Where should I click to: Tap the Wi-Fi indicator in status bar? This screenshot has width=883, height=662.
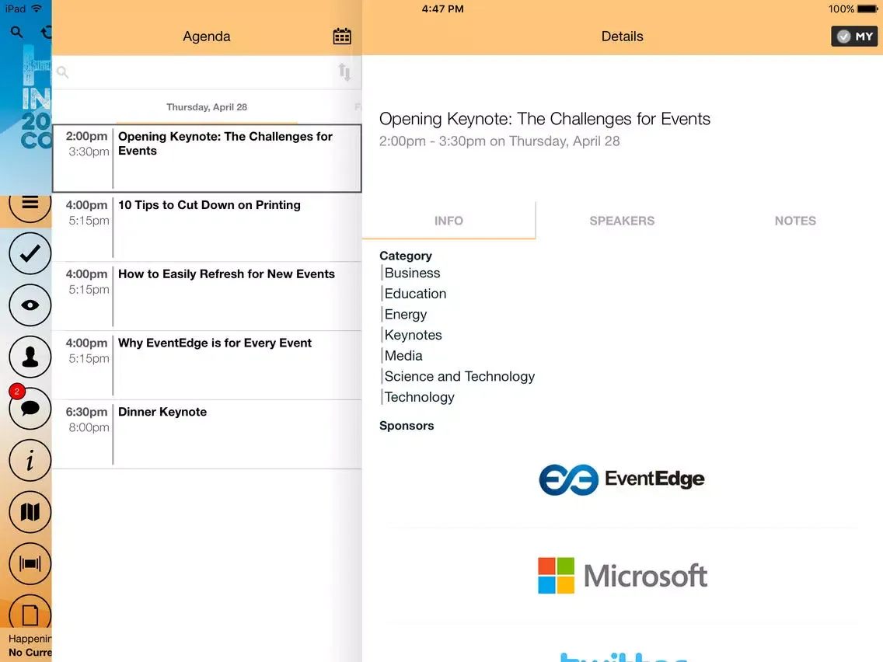click(x=37, y=9)
